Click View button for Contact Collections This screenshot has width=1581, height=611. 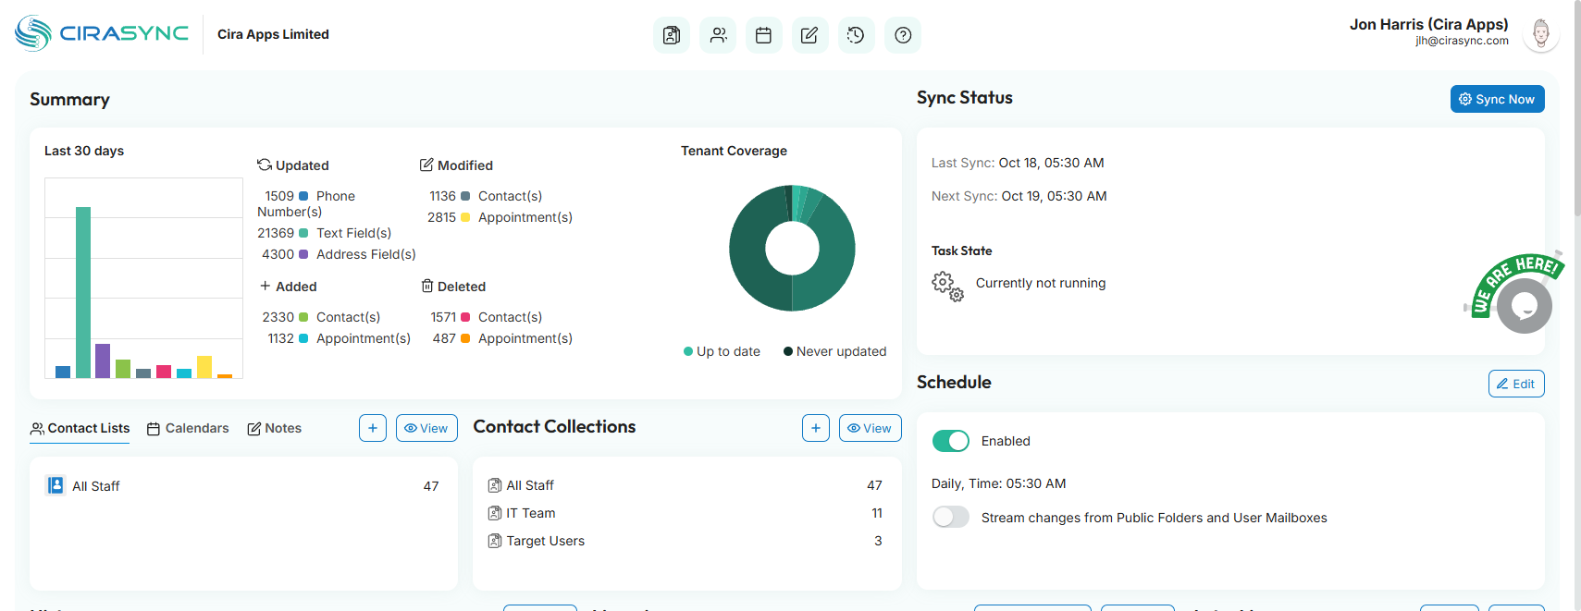(x=870, y=428)
